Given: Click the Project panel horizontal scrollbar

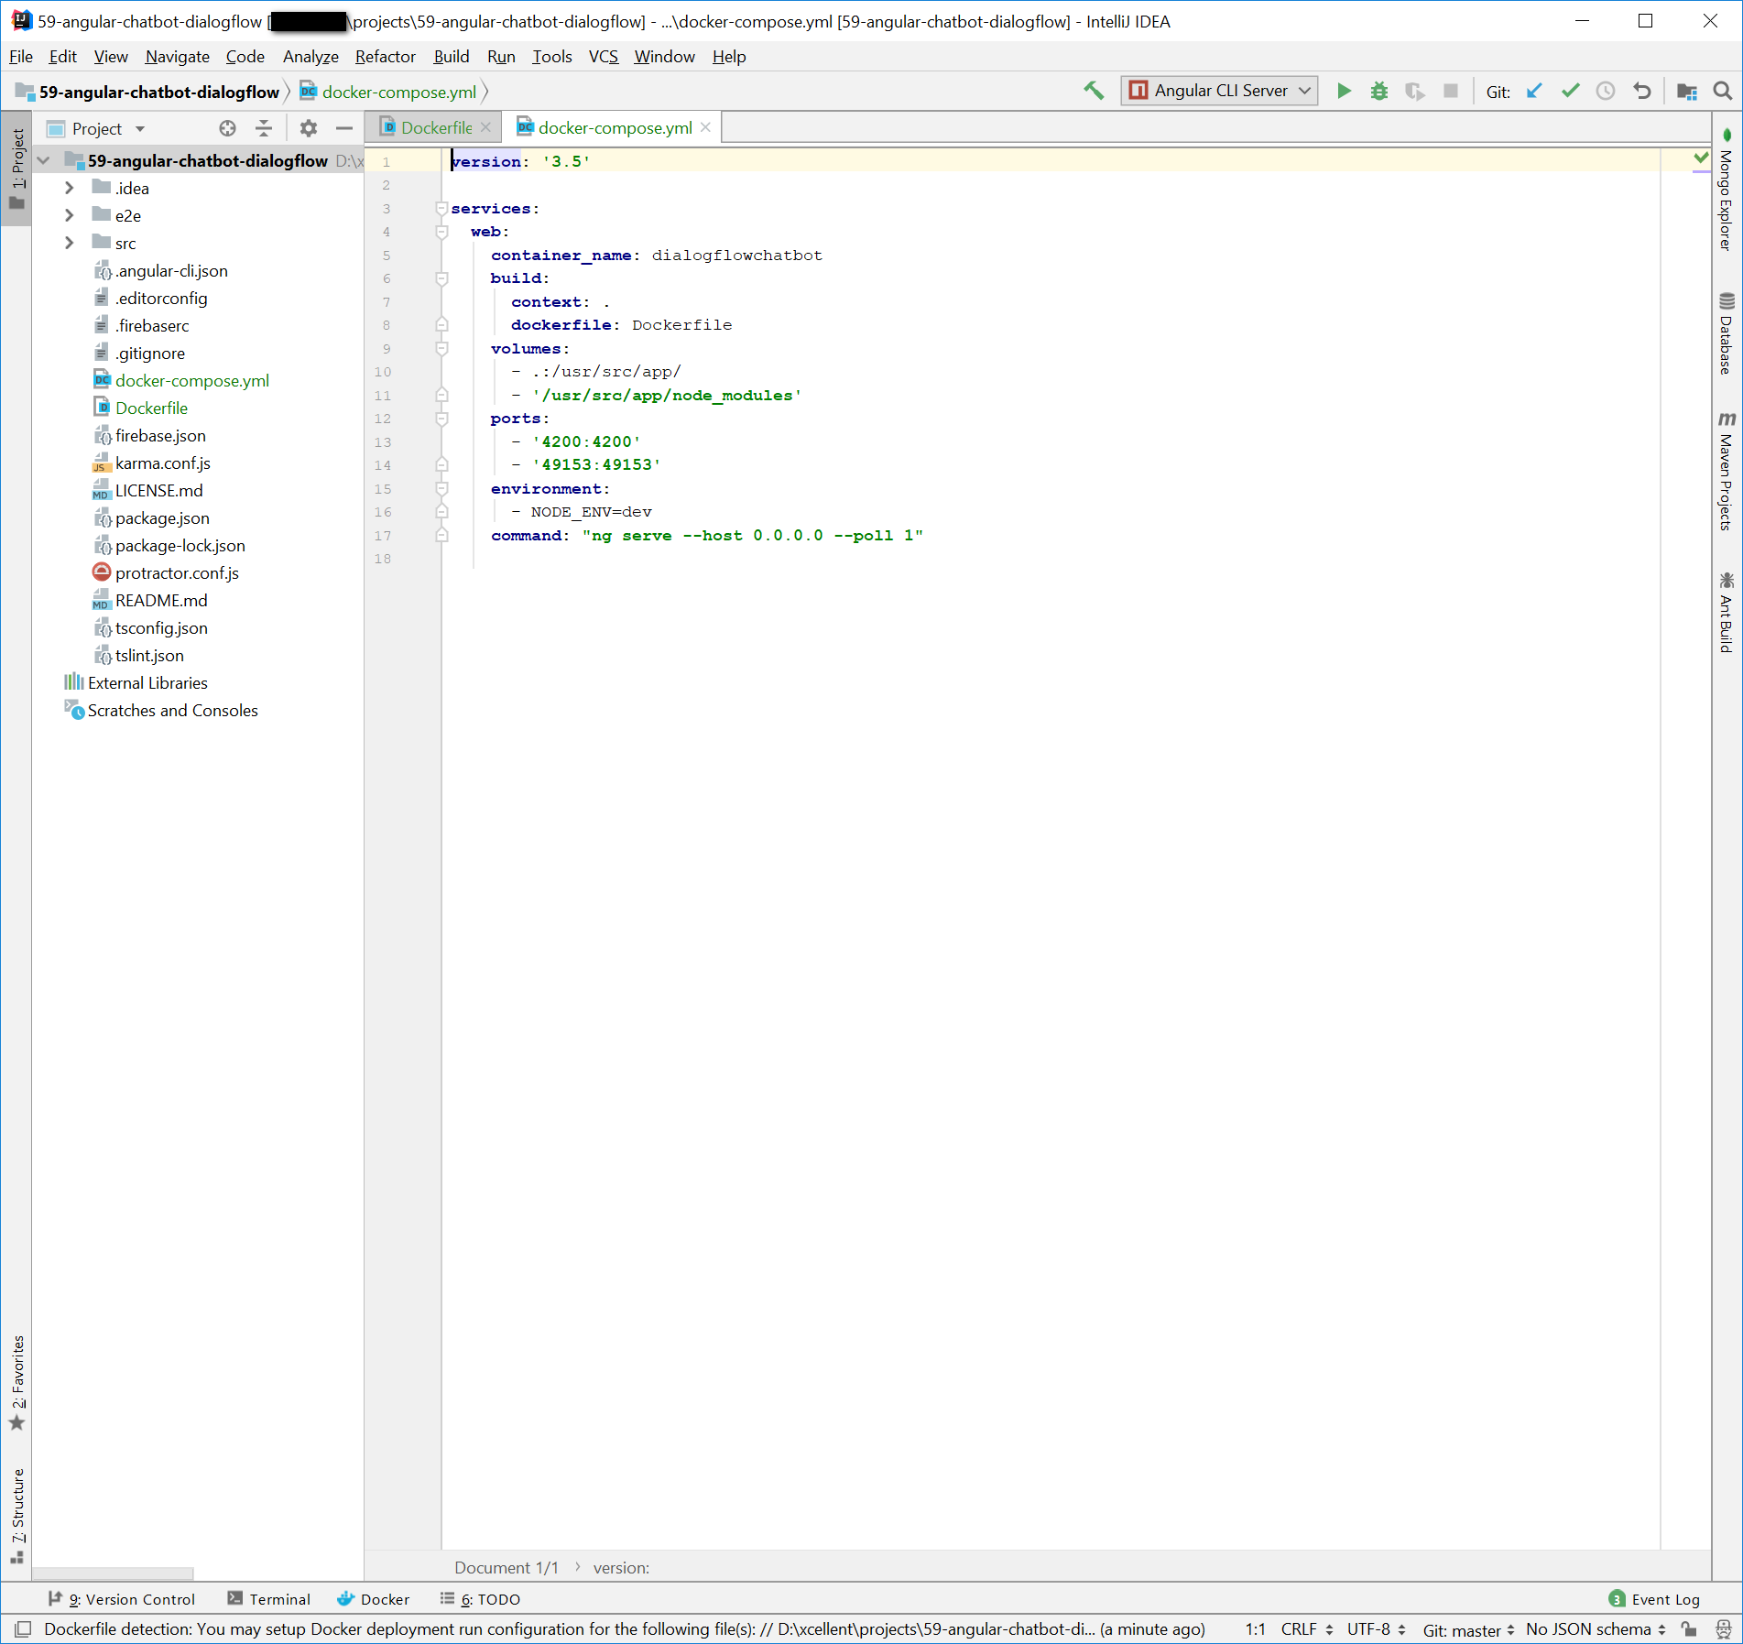Looking at the screenshot, I should [112, 1574].
